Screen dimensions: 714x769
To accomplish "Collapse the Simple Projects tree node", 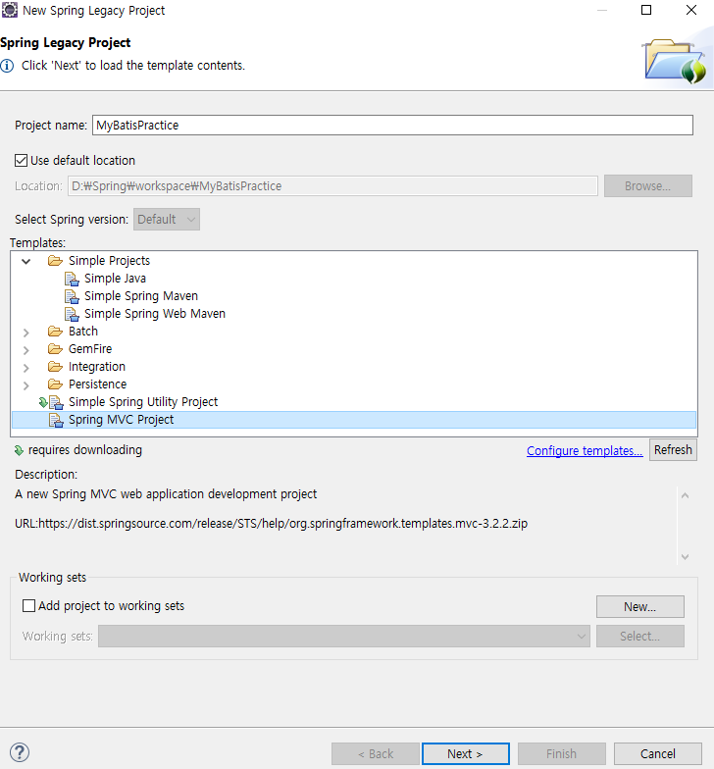I will coord(25,261).
